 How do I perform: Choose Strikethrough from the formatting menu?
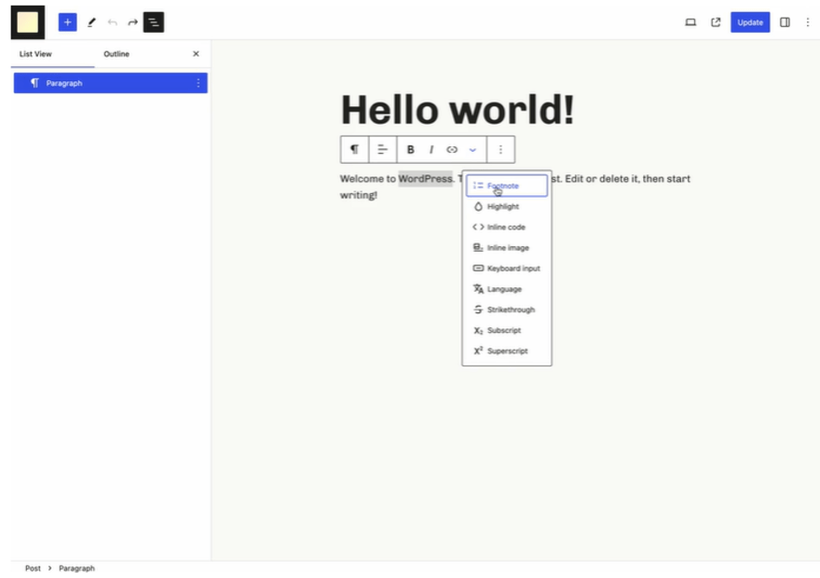507,310
